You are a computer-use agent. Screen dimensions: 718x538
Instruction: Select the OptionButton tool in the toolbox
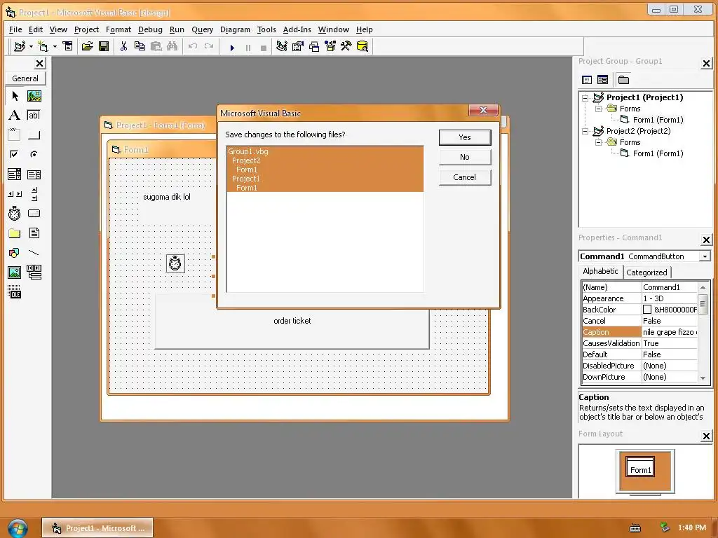click(34, 154)
